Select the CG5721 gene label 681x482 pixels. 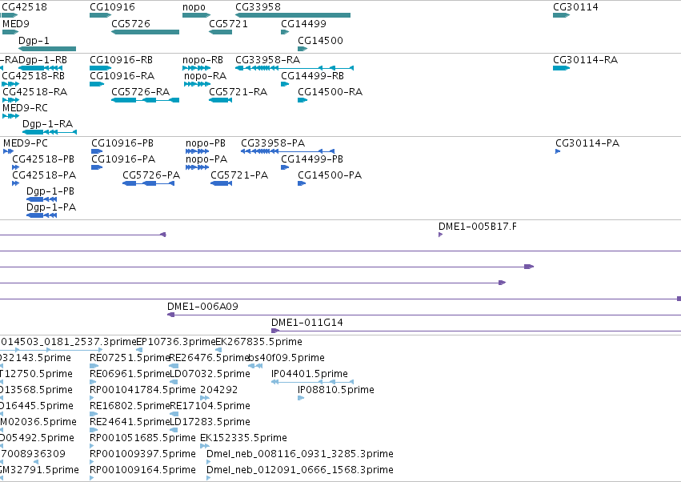228,23
